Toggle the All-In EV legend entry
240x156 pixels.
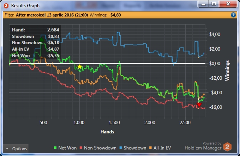click(160, 148)
